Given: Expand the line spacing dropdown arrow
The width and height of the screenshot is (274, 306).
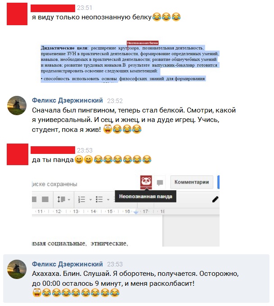Looking at the screenshot, I should 69,200.
